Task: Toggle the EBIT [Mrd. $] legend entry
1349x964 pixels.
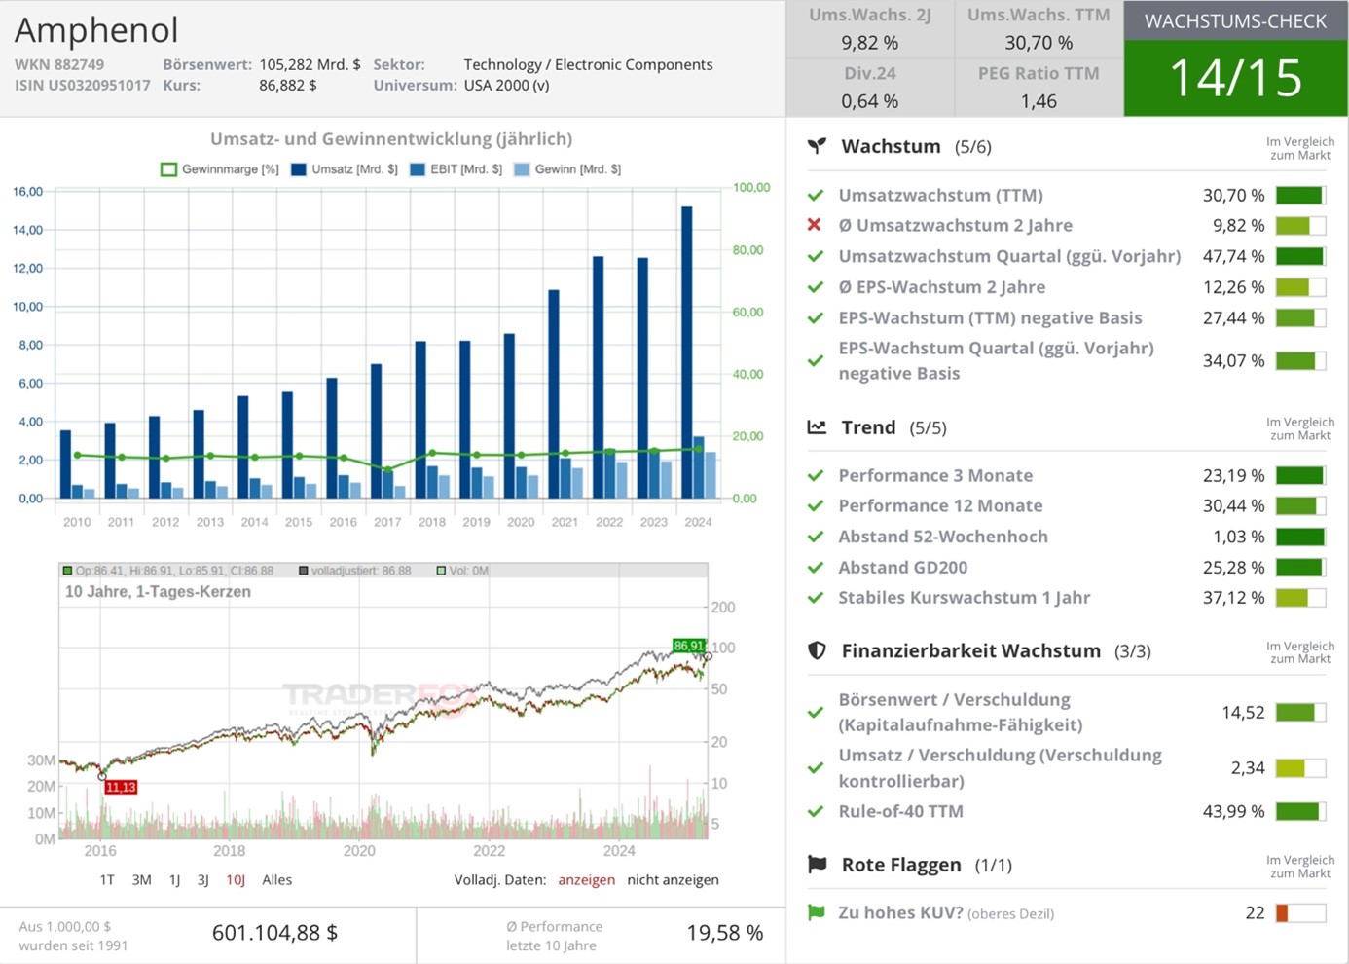Action: pos(456,169)
